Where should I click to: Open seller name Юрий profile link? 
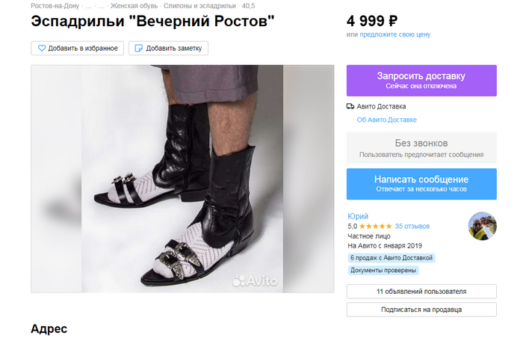[x=358, y=216]
